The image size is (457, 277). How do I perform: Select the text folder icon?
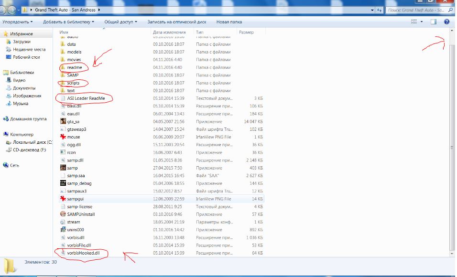coord(63,91)
